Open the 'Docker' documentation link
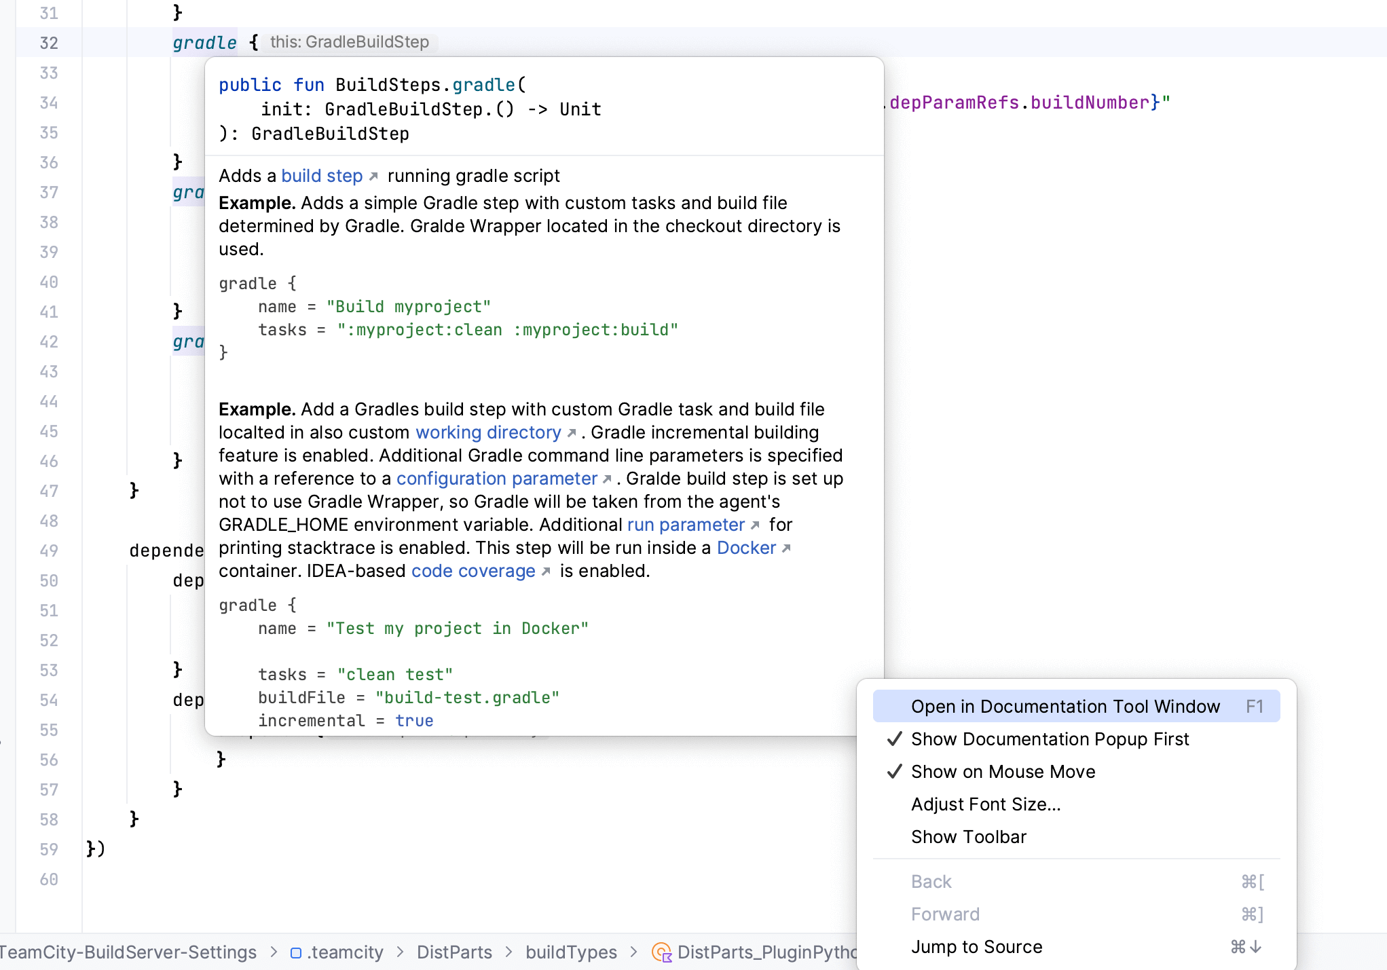The image size is (1387, 970). click(745, 548)
